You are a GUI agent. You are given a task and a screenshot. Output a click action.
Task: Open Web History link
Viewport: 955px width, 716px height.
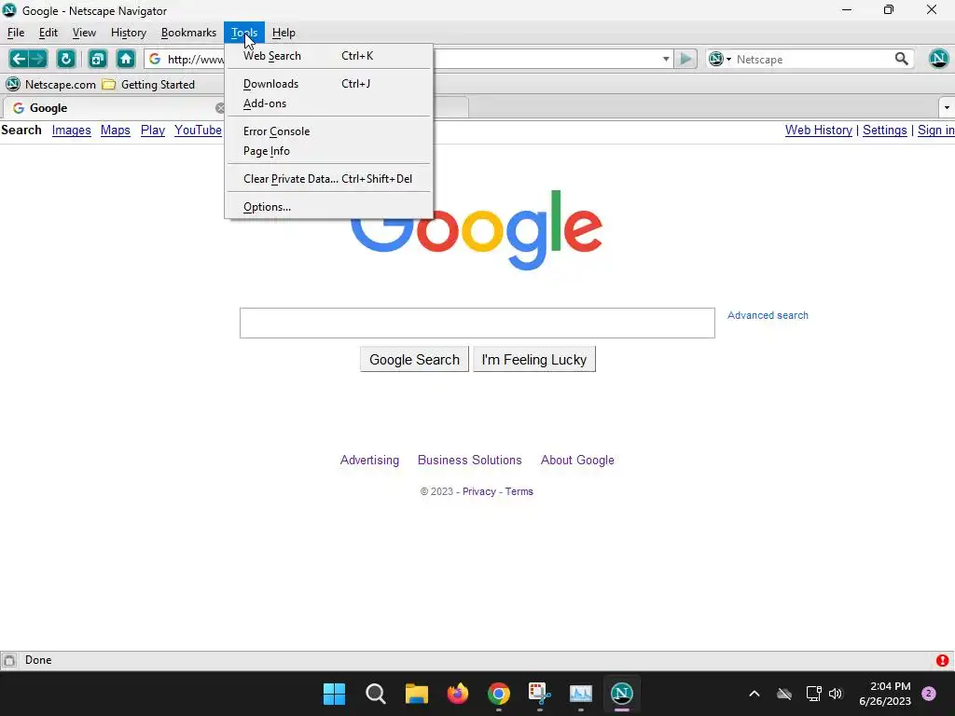[x=819, y=131]
